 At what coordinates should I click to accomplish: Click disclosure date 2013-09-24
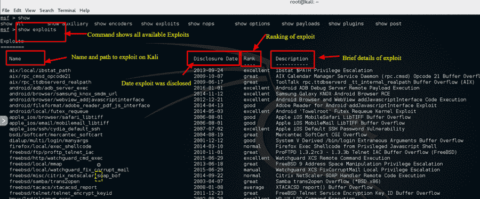tap(208, 71)
